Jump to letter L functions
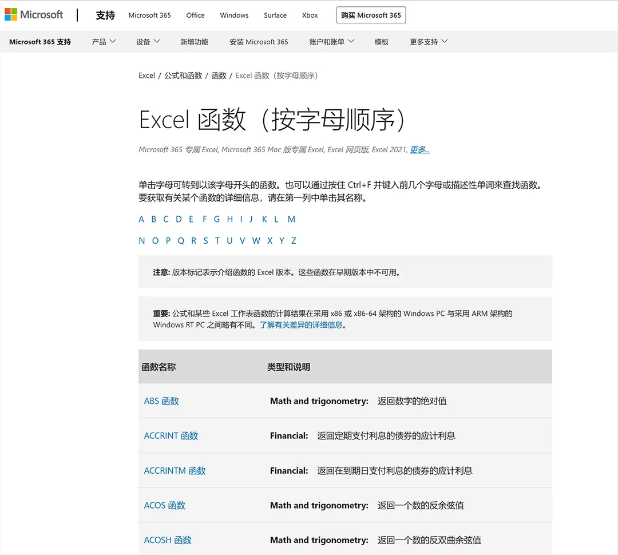 click(276, 220)
